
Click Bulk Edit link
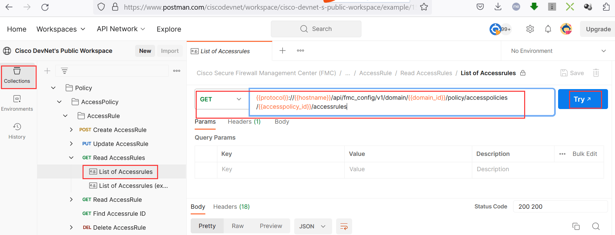585,154
